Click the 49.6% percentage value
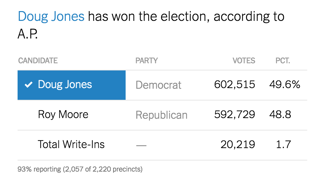Screen dimensions: 330x182 pyautogui.click(x=284, y=85)
